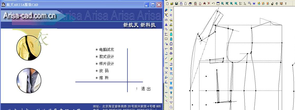This screenshot has height=110, width=295.
Task: Select the triangle ruler measuring tool
Action: (x=171, y=19)
